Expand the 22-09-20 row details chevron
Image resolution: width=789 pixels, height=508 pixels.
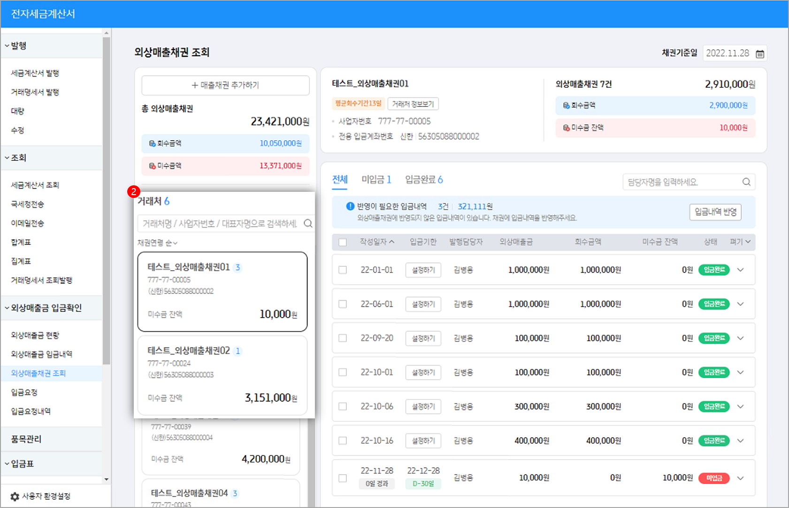[741, 338]
